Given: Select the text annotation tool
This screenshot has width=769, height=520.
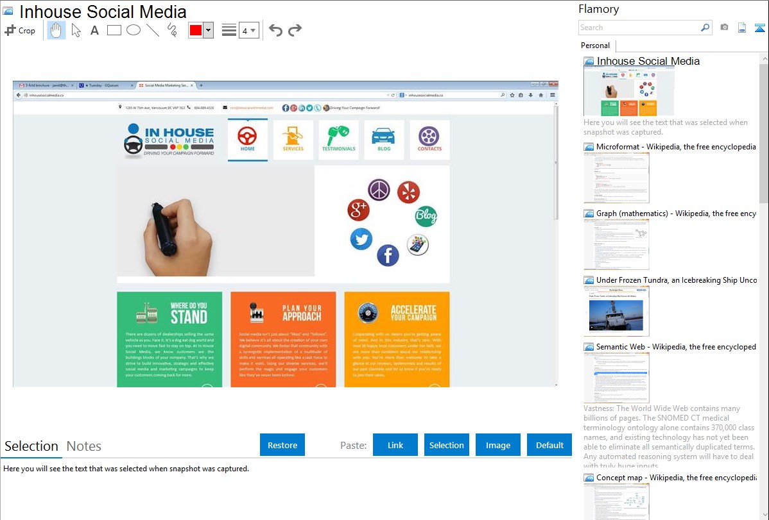Looking at the screenshot, I should [x=94, y=30].
